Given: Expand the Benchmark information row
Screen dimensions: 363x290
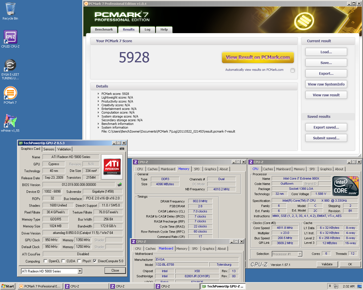Looking at the screenshot, I should [98, 124].
